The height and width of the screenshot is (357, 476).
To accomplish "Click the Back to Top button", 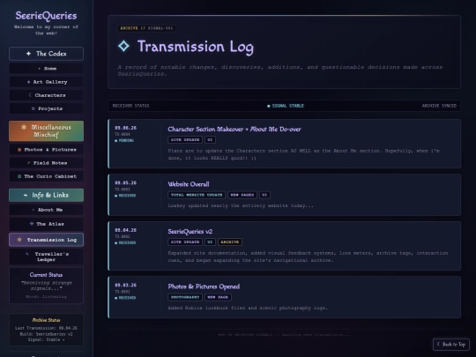I will pyautogui.click(x=451, y=345).
